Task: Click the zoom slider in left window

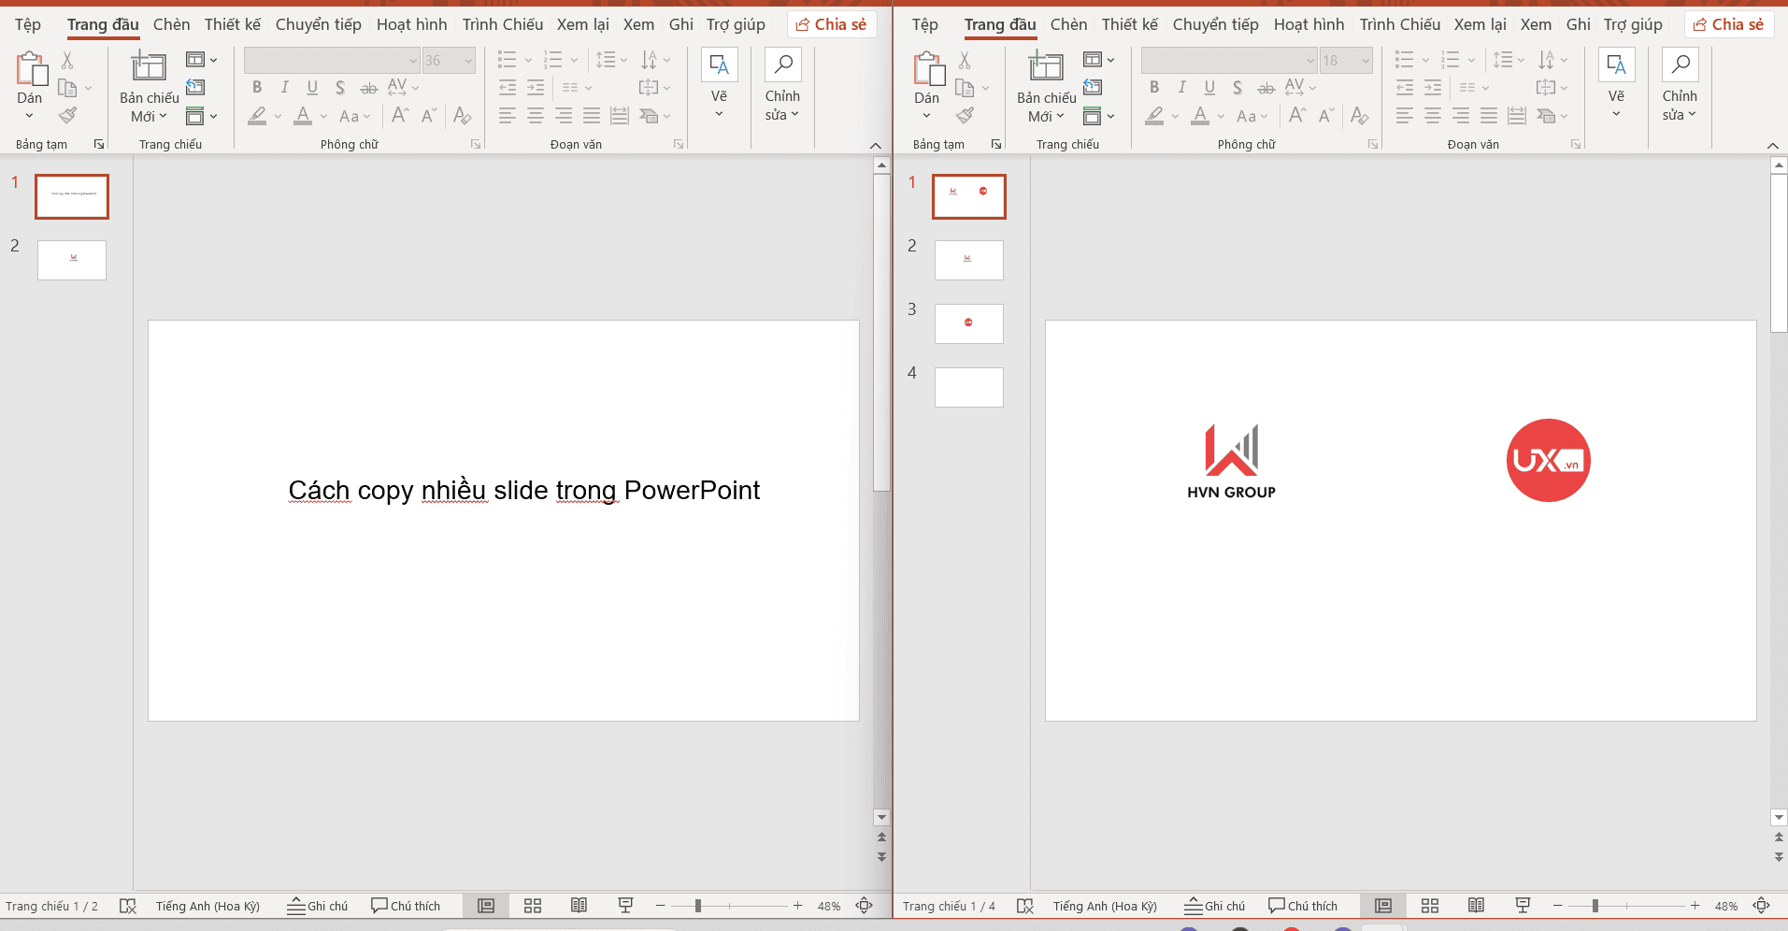Action: pyautogui.click(x=698, y=906)
